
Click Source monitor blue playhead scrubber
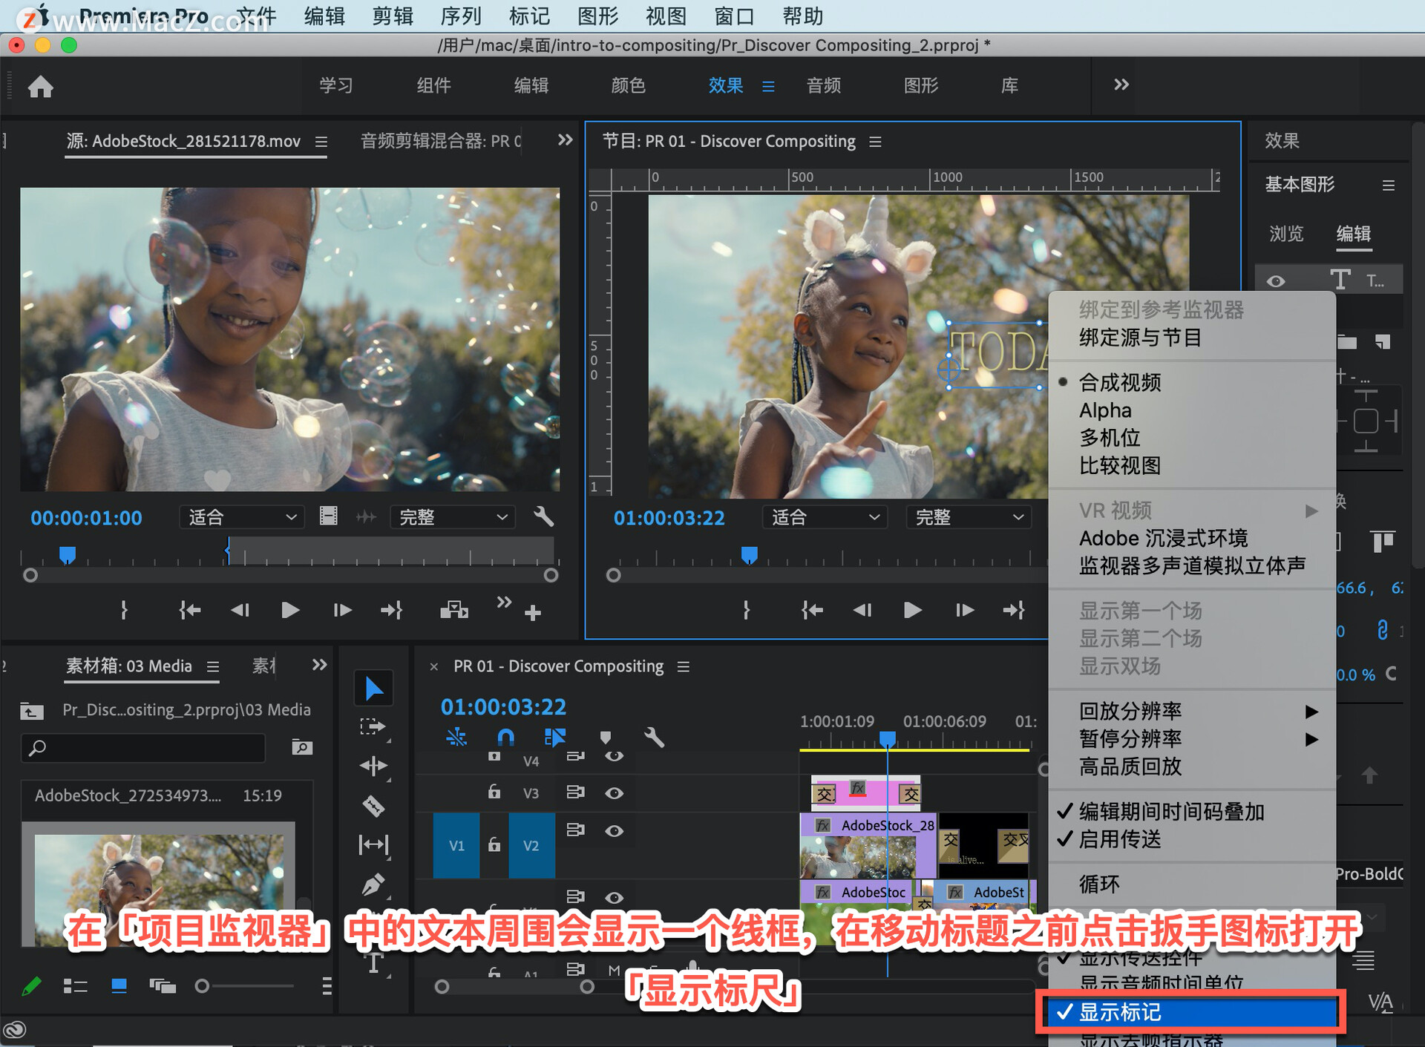[x=68, y=555]
